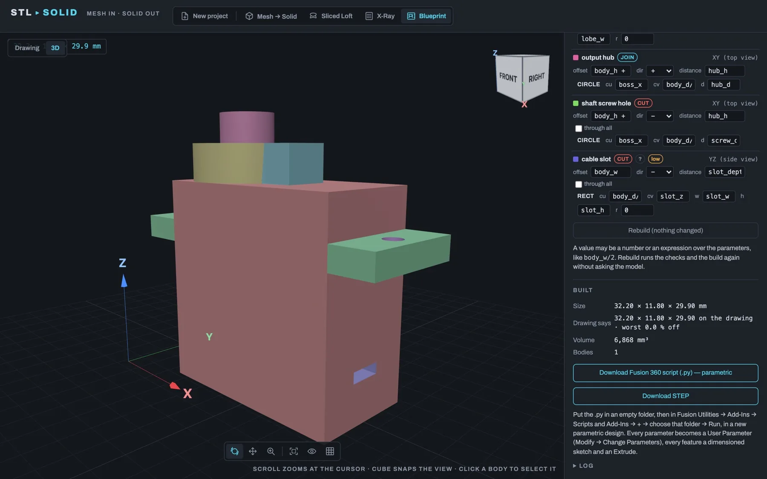This screenshot has height=479, width=767.
Task: Click the output hub pink color swatch
Action: click(x=576, y=57)
